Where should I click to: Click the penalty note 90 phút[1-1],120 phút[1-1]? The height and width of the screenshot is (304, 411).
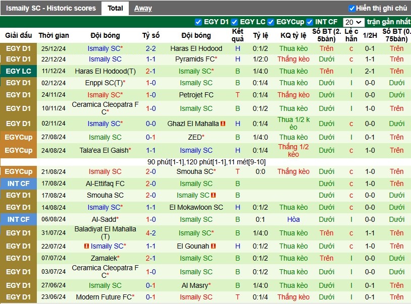pos(207,162)
